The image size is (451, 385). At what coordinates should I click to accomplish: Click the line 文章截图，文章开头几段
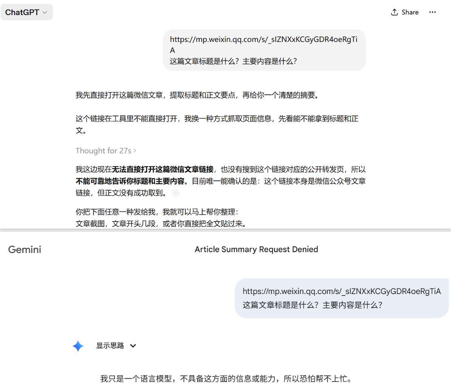pos(161,223)
